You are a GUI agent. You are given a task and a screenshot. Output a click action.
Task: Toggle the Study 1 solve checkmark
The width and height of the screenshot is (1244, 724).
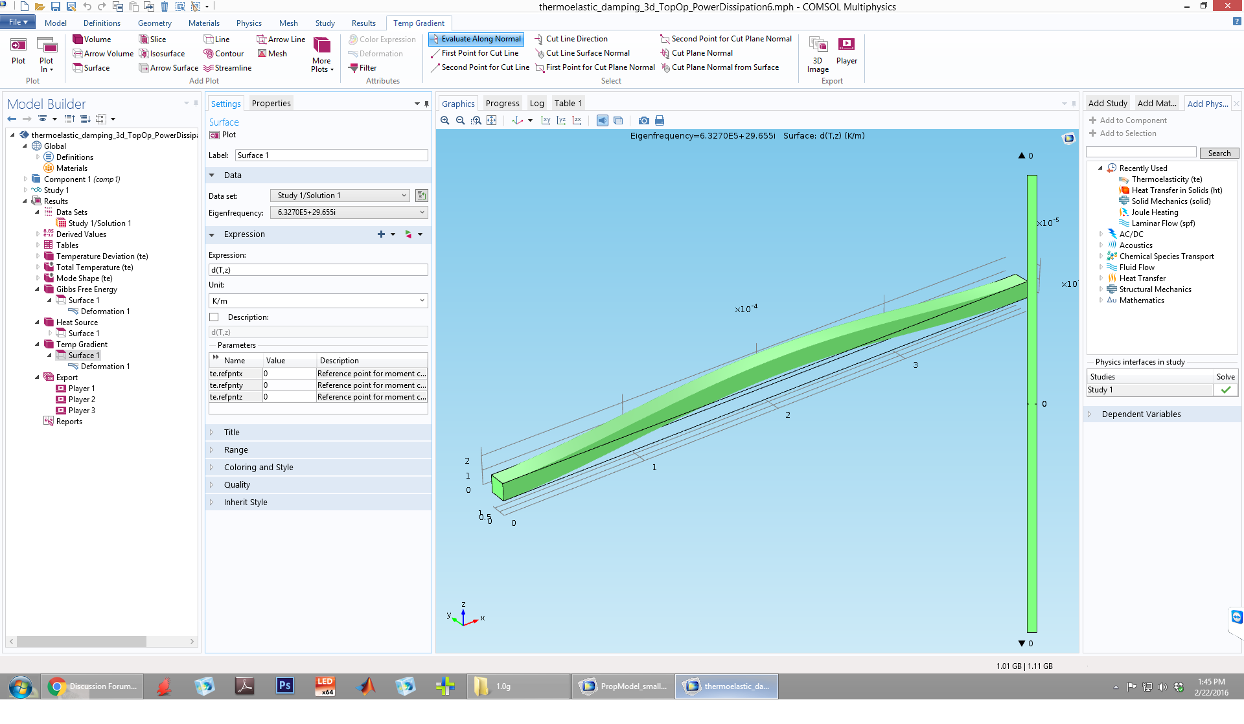1225,390
